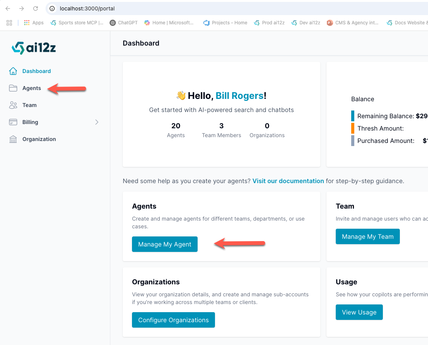Click the Balance heading

(362, 99)
